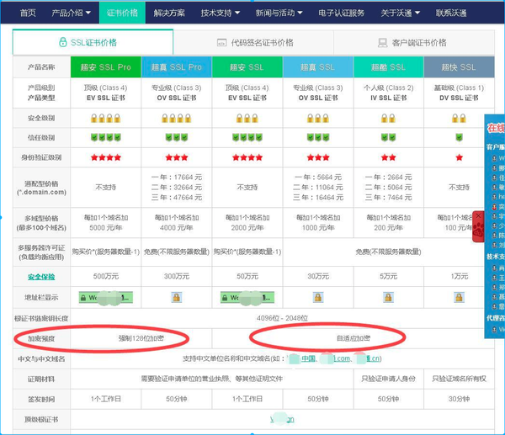Close the red paw floating widget
Image resolution: width=505 pixels, height=435 pixels.
point(478,215)
